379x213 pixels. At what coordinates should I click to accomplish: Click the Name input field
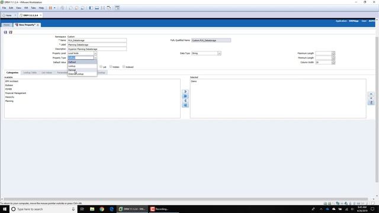tap(97, 40)
